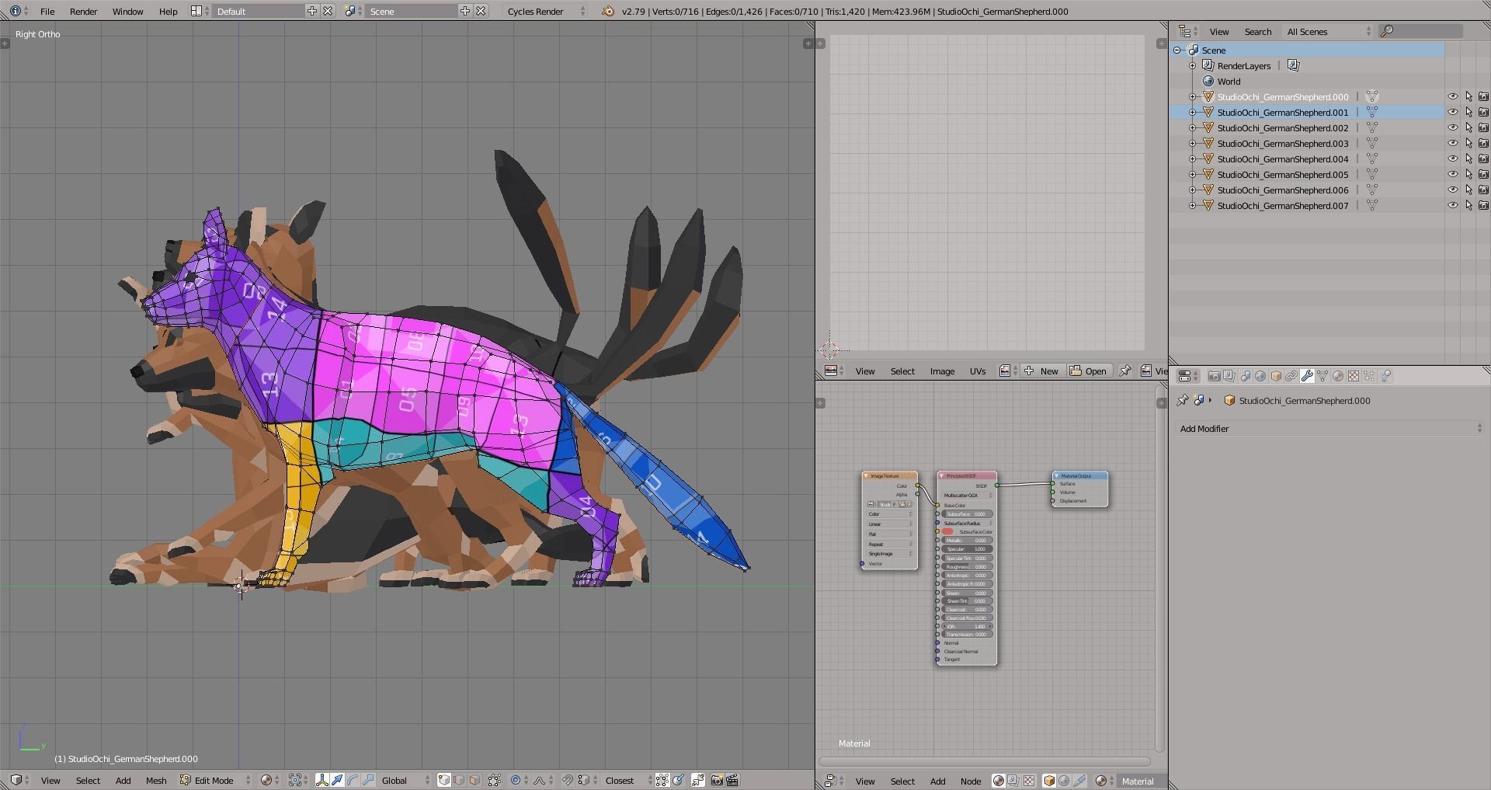
Task: Toggle the 3D manipulator widget
Action: click(322, 781)
